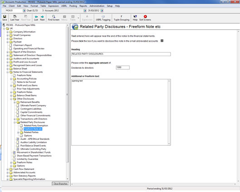
Task: Open the Posting menu
Action: (73, 6)
